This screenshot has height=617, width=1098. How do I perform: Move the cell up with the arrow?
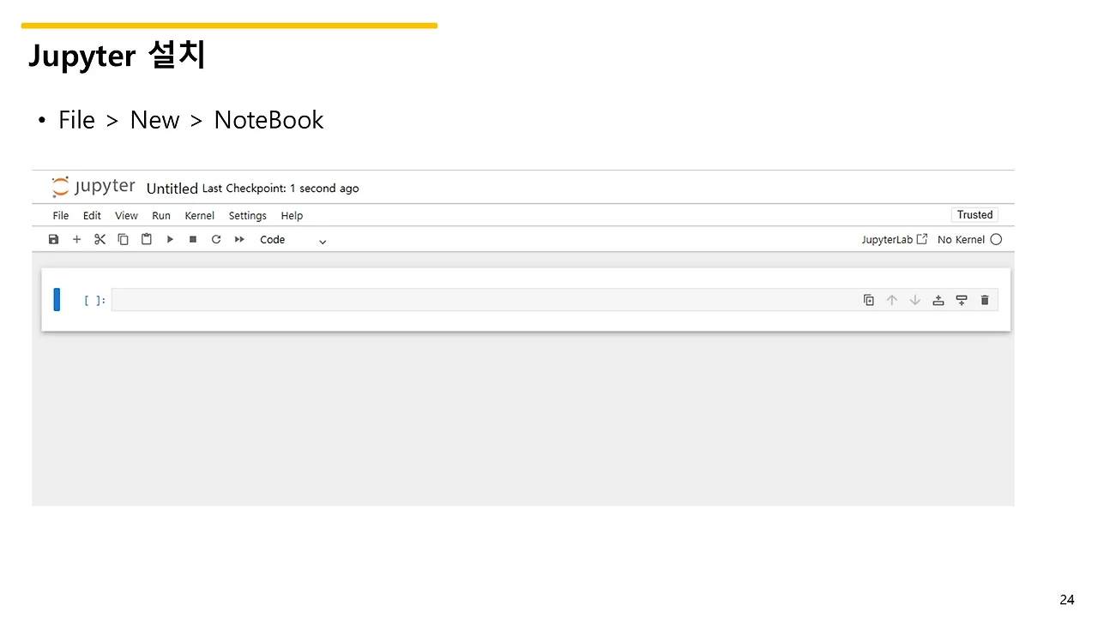[x=892, y=300]
